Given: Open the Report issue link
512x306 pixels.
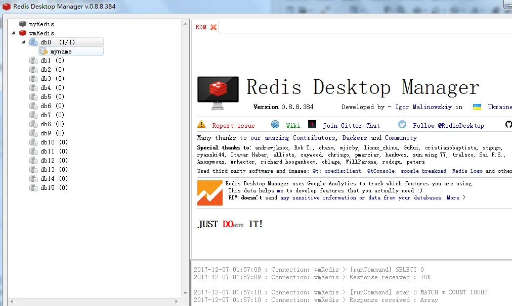Looking at the screenshot, I should 233,126.
